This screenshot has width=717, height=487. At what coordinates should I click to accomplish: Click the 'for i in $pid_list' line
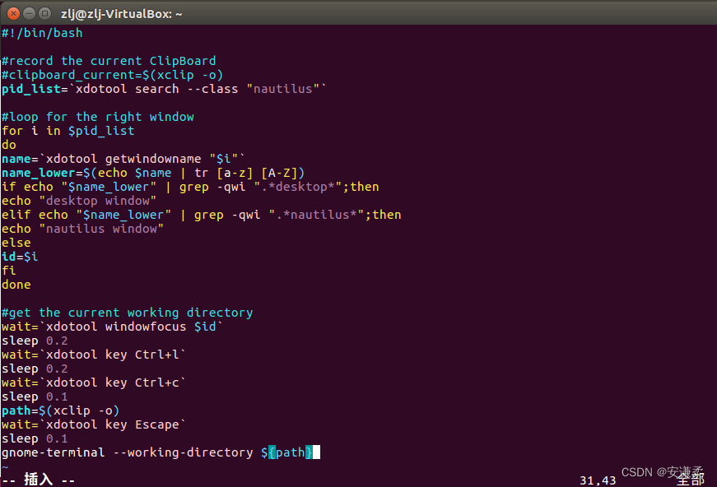point(68,131)
